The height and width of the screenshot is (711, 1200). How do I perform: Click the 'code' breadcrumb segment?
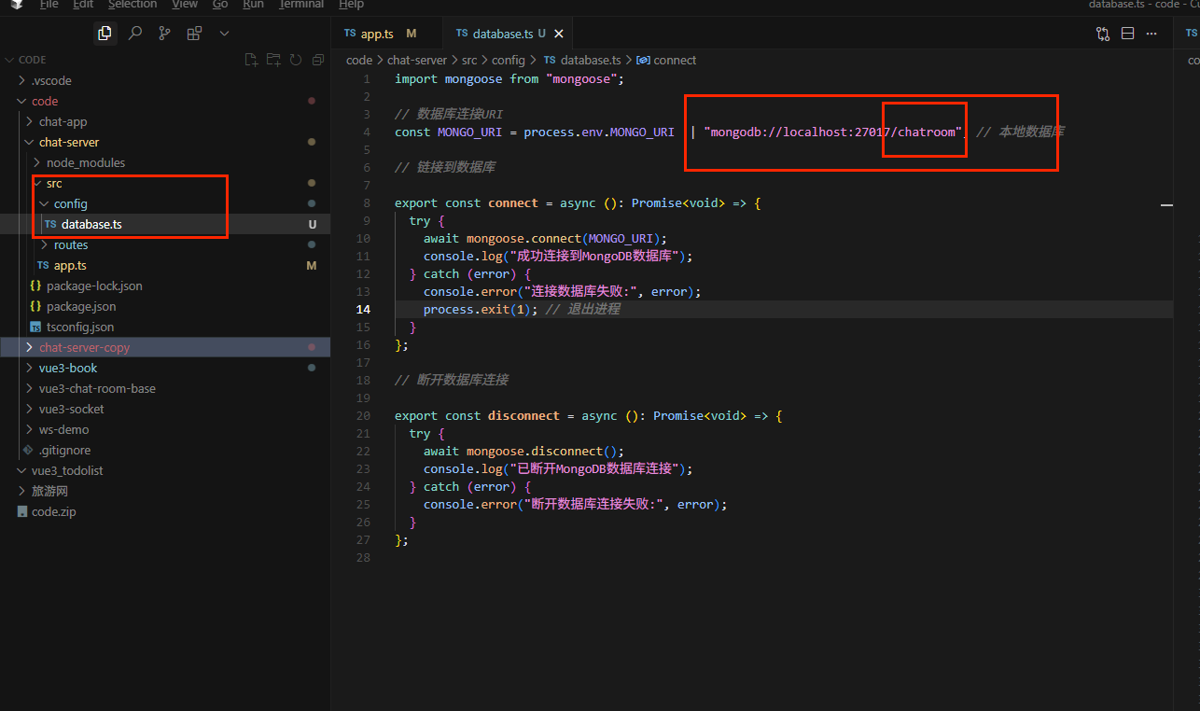(359, 60)
